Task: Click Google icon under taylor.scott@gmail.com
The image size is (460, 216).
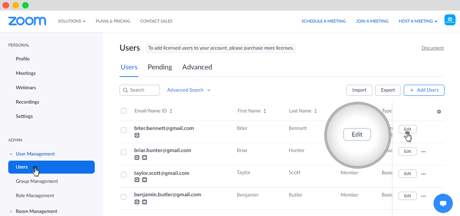Action: [137, 180]
